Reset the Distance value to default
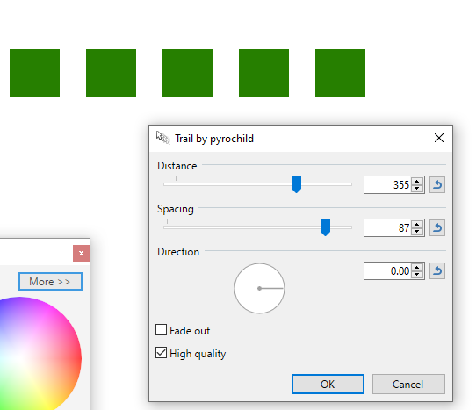The width and height of the screenshot is (476, 410). pyautogui.click(x=437, y=185)
